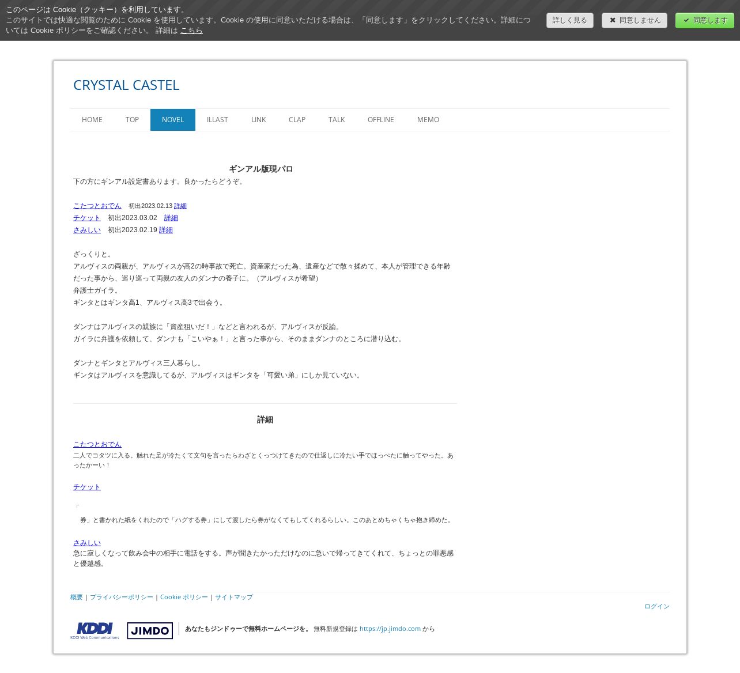Click the CRYSTAL CASTEL site title
The image size is (740, 673).
[x=126, y=85]
